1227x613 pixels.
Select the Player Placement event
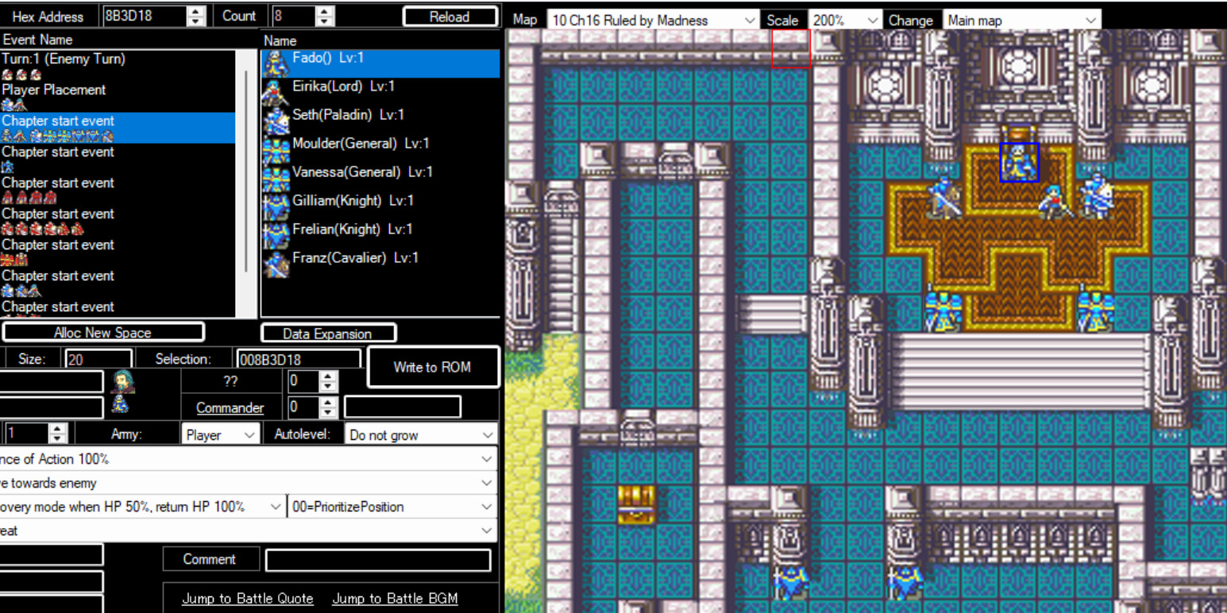click(x=118, y=97)
